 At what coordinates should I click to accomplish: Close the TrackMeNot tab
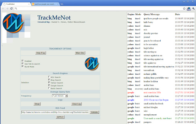pos(29,4)
